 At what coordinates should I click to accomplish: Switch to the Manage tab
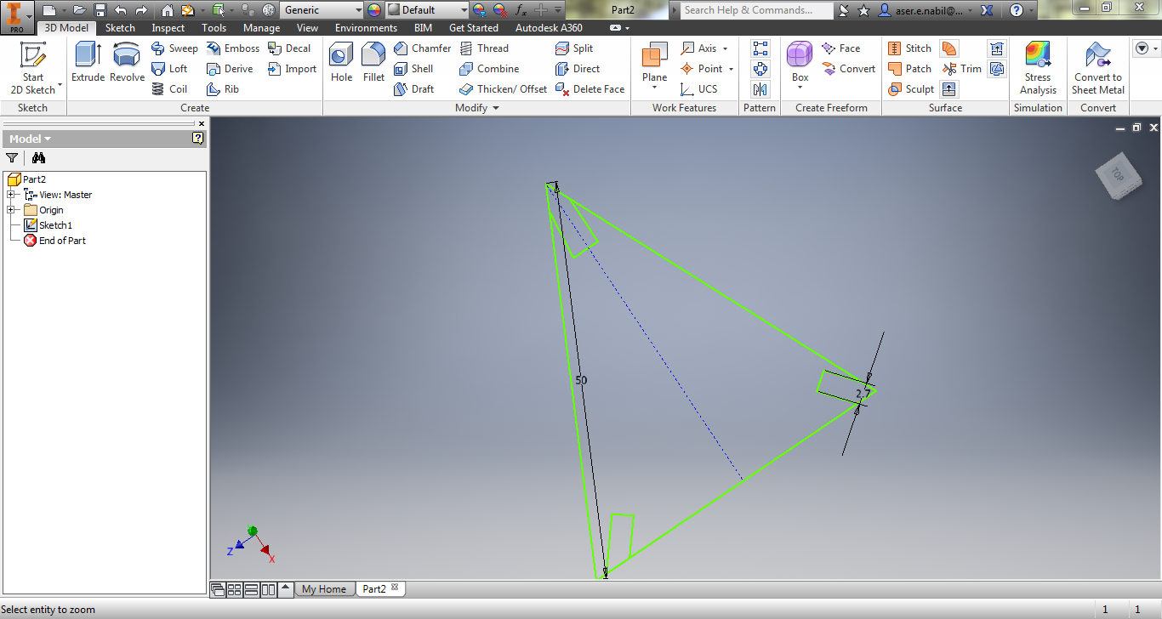261,28
